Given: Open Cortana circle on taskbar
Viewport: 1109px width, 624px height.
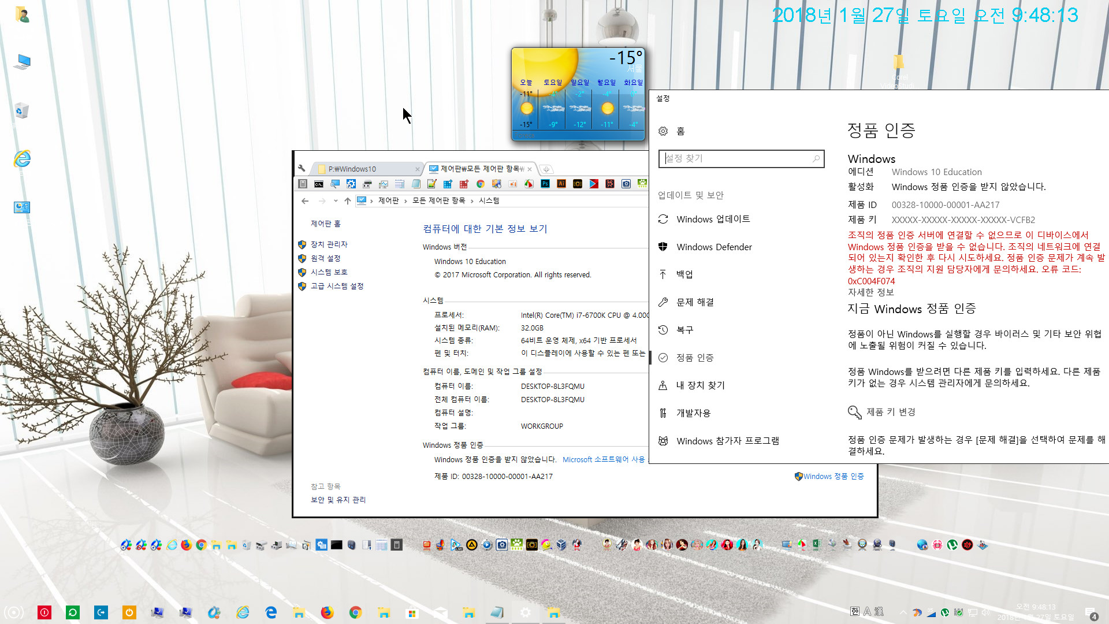Looking at the screenshot, I should point(14,612).
